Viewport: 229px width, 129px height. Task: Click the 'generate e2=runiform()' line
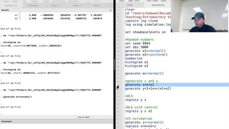pos(146,54)
